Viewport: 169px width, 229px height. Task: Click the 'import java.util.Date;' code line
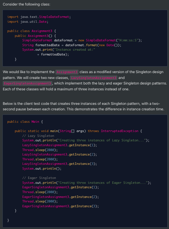[28, 22]
